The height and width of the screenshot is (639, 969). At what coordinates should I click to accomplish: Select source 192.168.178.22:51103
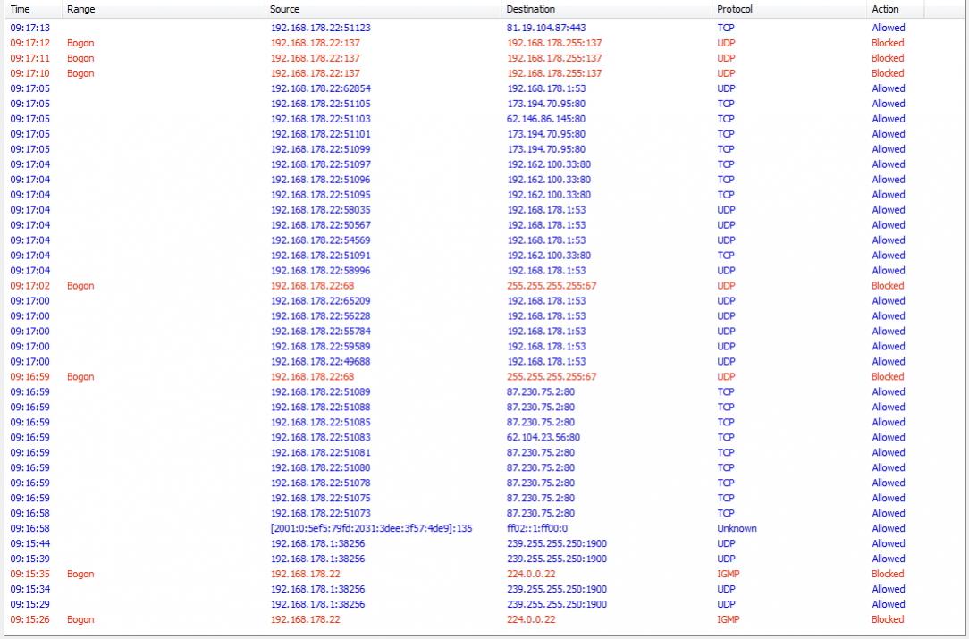321,119
